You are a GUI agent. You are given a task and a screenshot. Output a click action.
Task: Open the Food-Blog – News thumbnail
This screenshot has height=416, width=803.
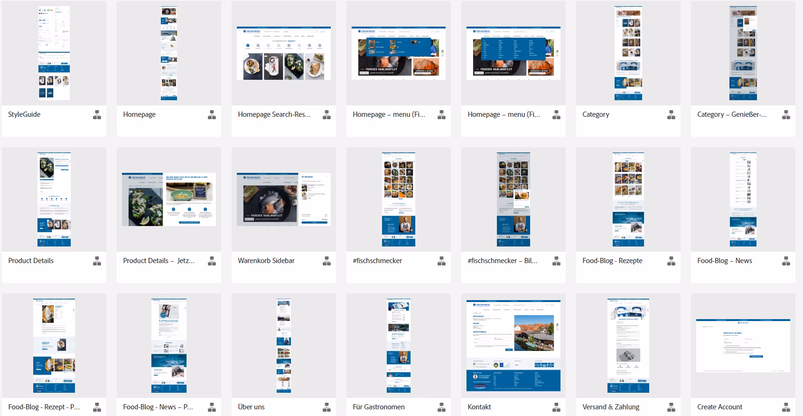743,199
